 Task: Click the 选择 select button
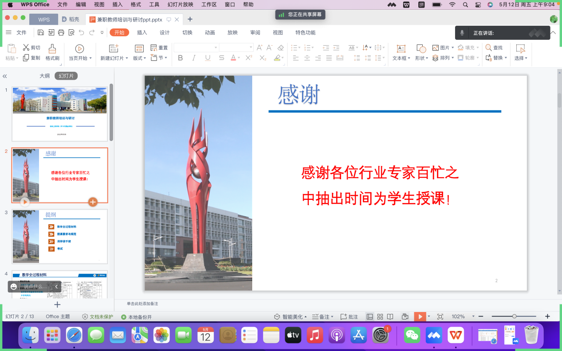pos(521,53)
